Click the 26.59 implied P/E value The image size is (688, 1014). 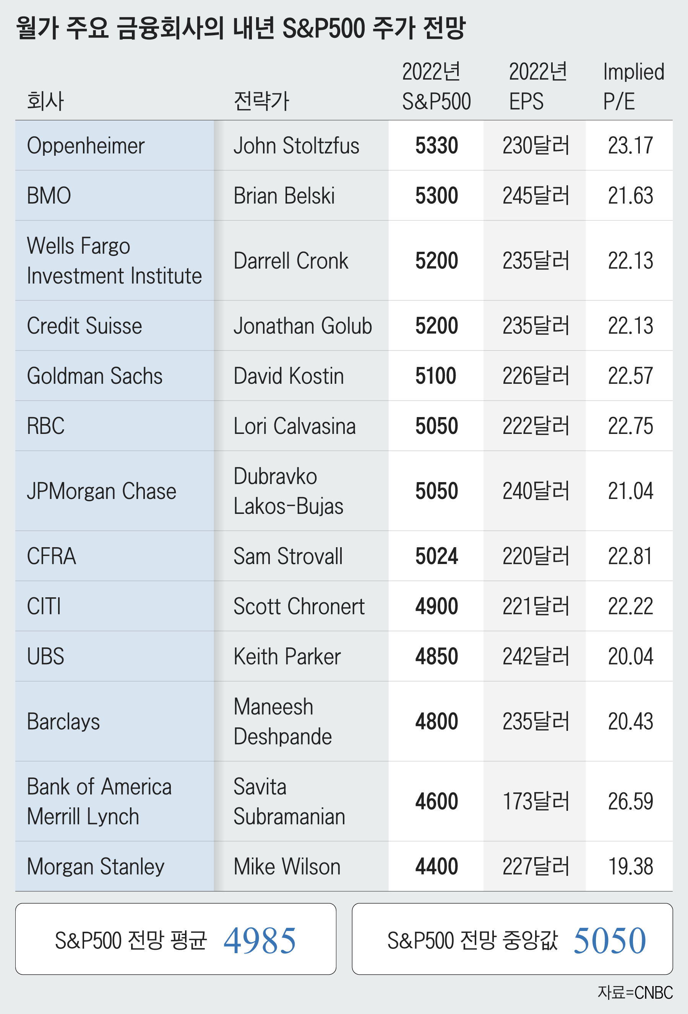(x=630, y=802)
